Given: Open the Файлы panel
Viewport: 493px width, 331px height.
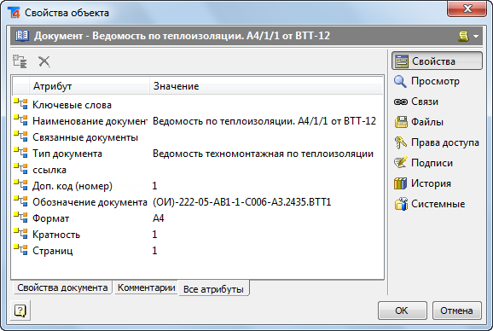Looking at the screenshot, I should 419,122.
